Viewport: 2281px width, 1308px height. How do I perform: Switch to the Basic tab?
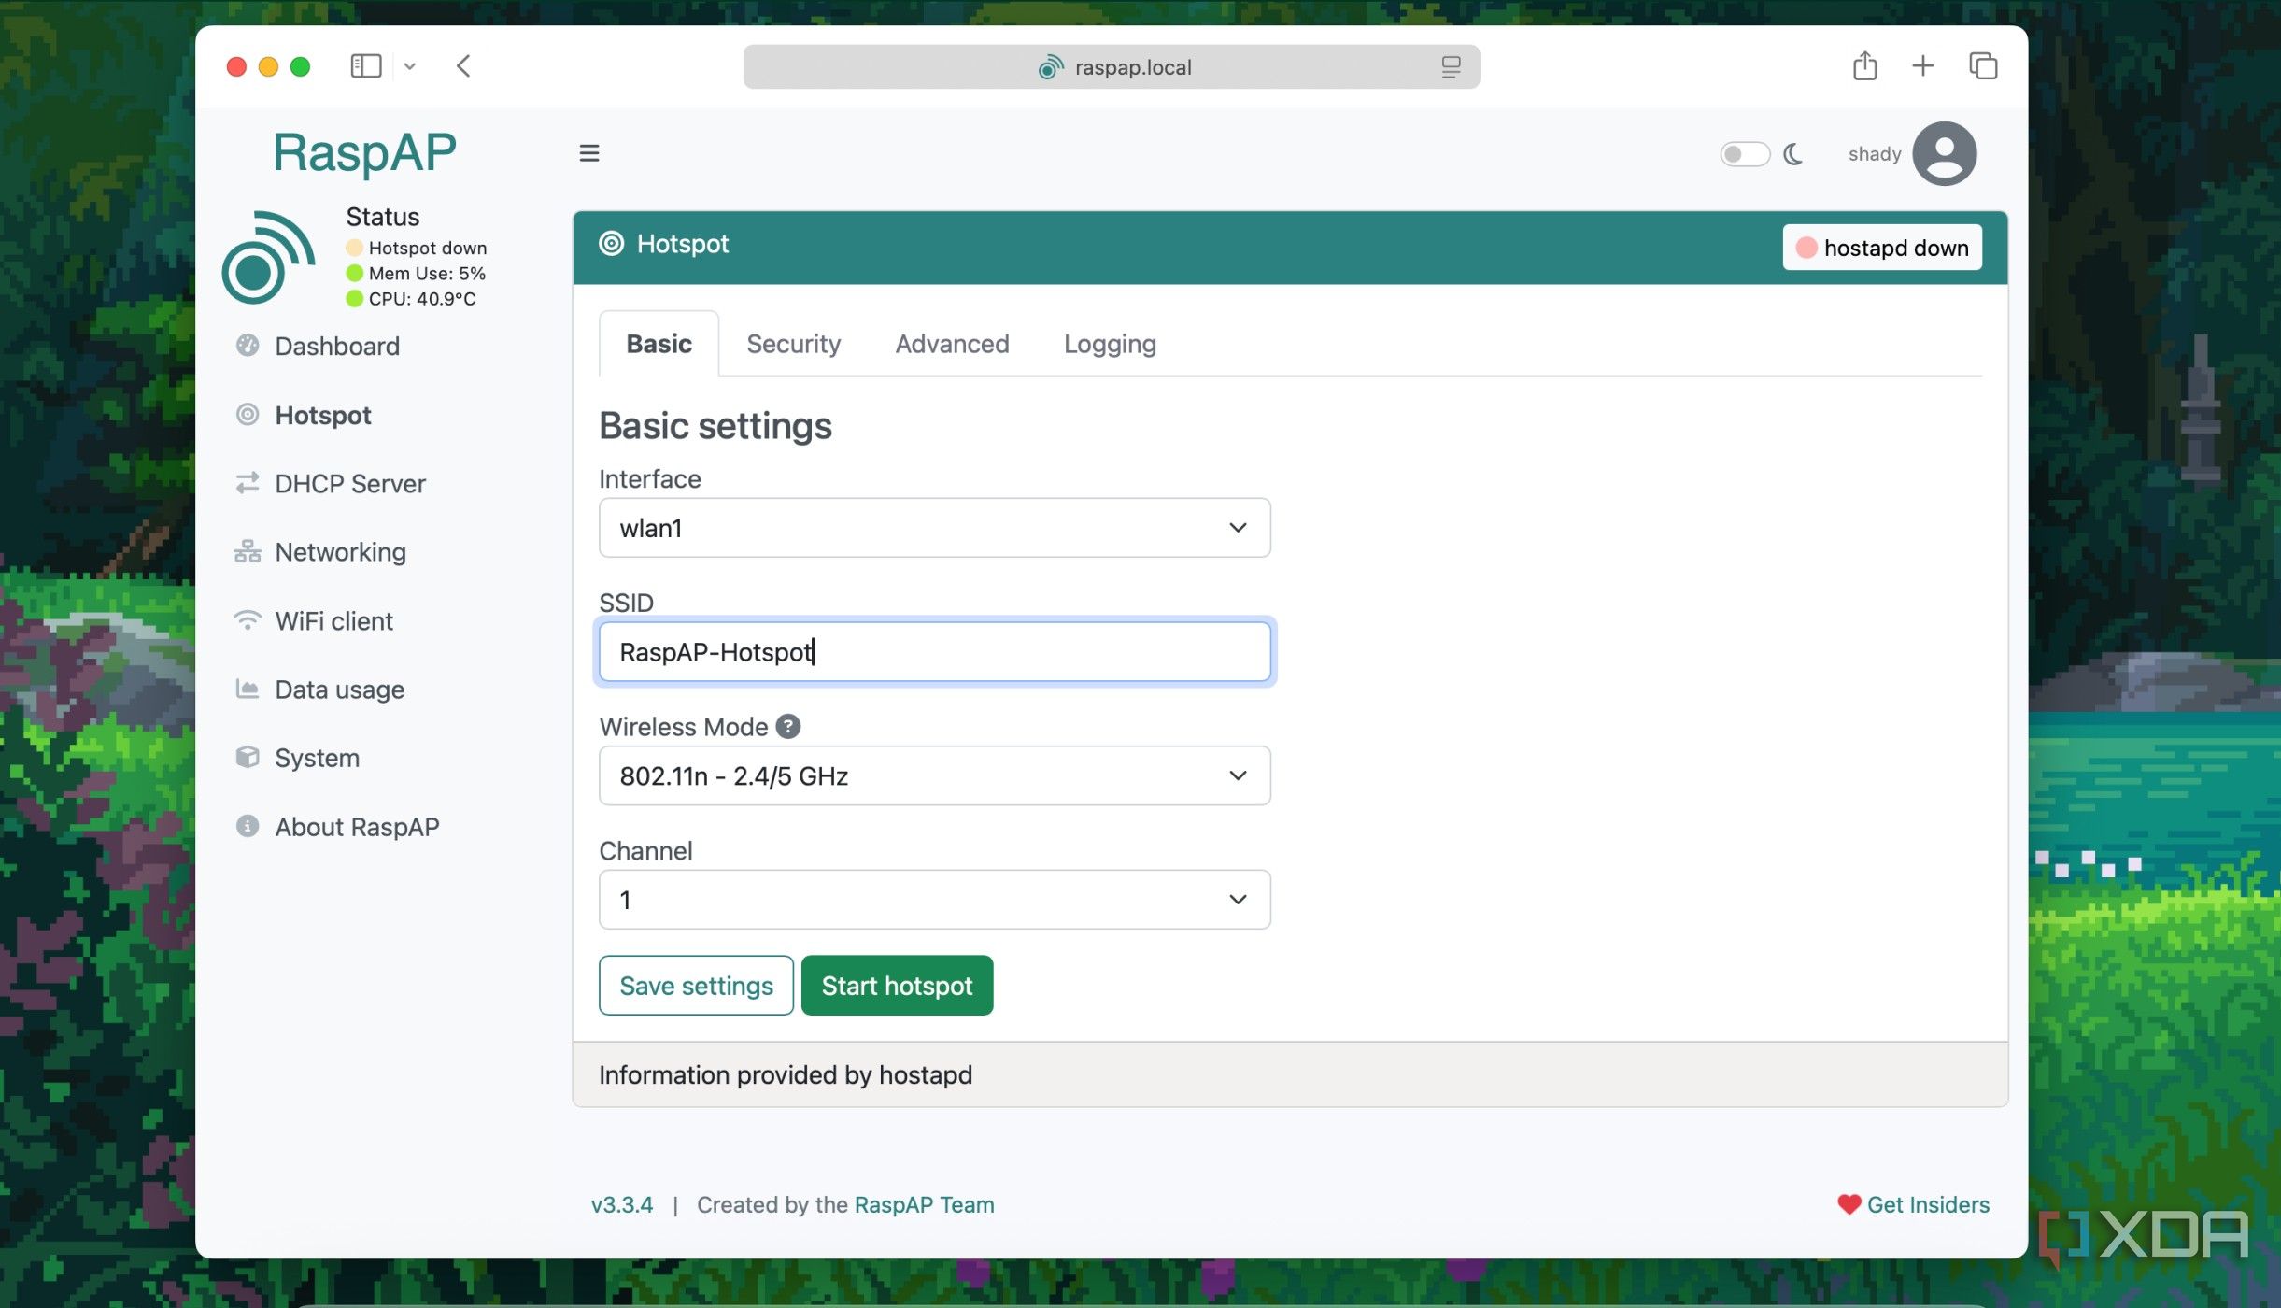click(x=659, y=343)
